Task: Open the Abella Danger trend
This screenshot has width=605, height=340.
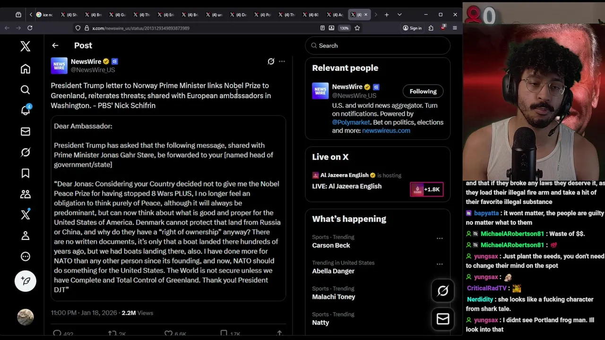Action: pos(333,271)
